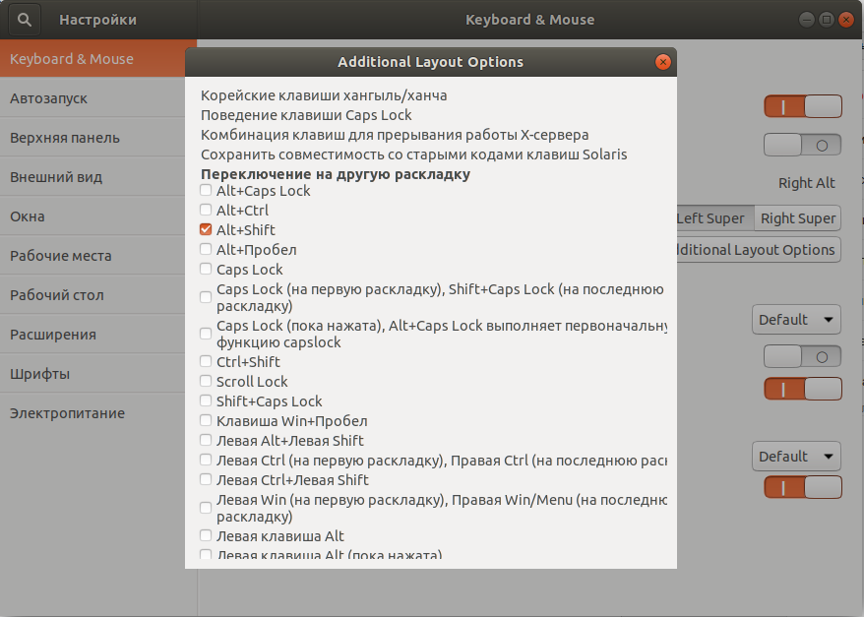Viewport: 864px width, 617px height.
Task: Expand the Solaris key codes compatibility section
Action: [413, 154]
